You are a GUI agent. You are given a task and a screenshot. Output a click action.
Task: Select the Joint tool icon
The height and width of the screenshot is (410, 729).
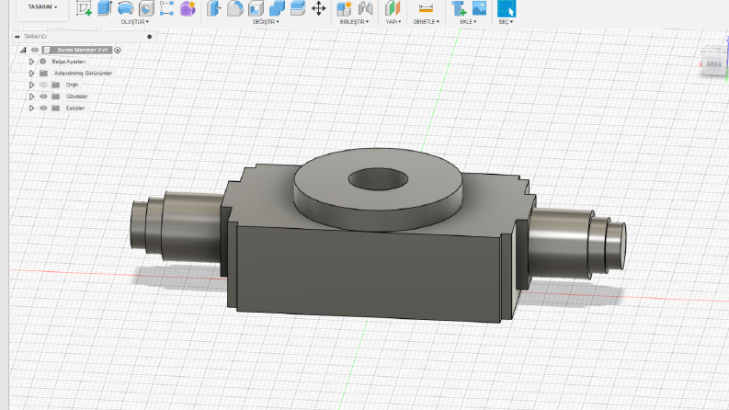[366, 8]
